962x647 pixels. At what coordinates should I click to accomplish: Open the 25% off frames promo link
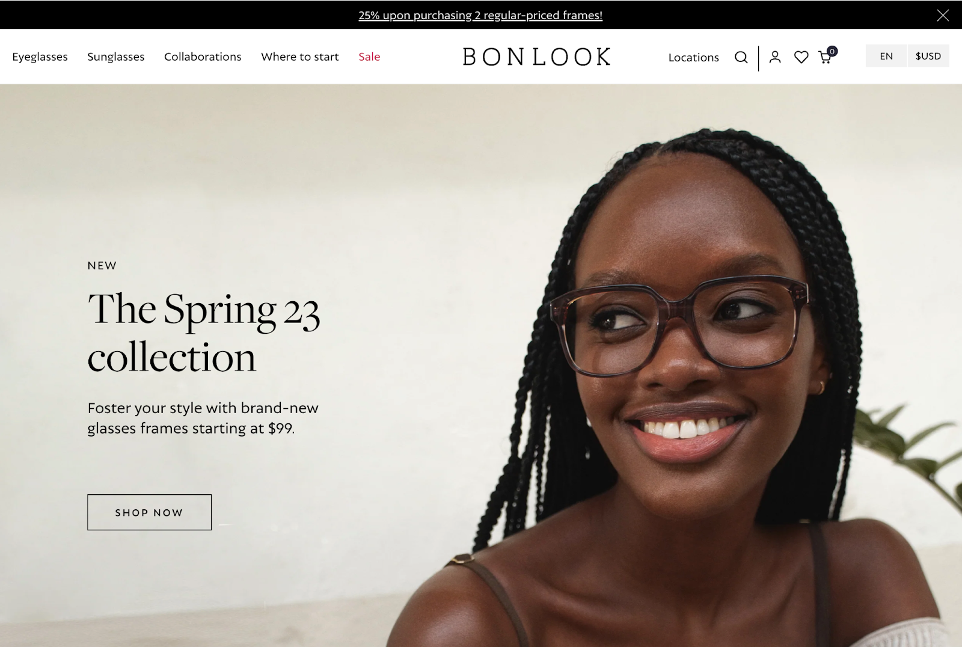tap(480, 15)
